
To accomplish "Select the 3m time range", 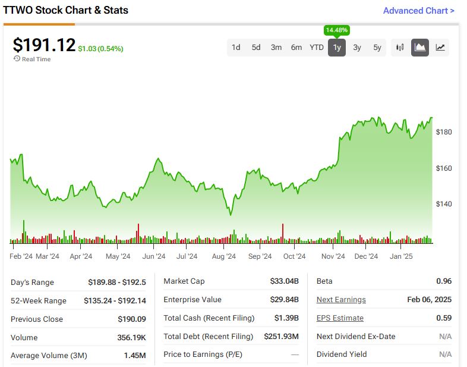I will tap(276, 48).
